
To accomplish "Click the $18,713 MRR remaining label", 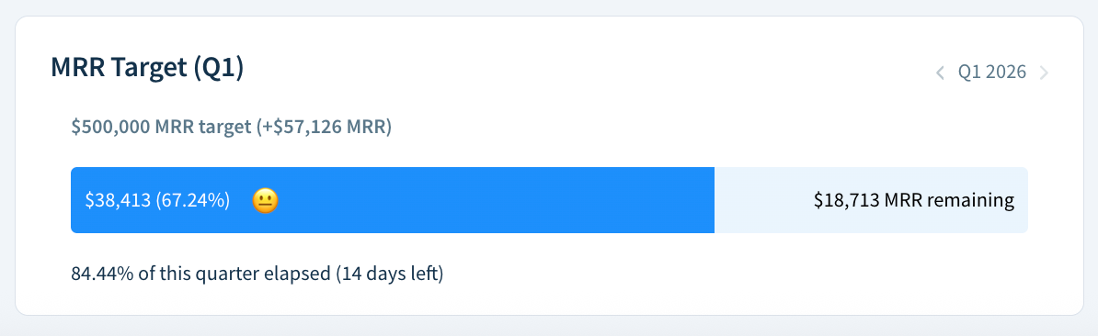I will click(914, 200).
